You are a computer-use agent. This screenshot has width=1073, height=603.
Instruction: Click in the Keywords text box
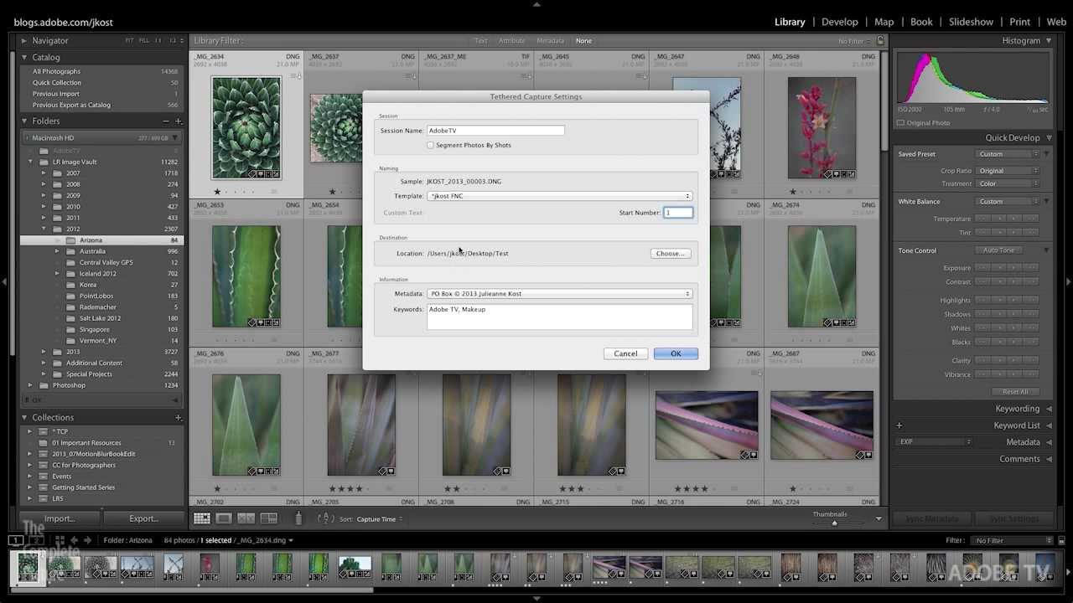tap(560, 317)
